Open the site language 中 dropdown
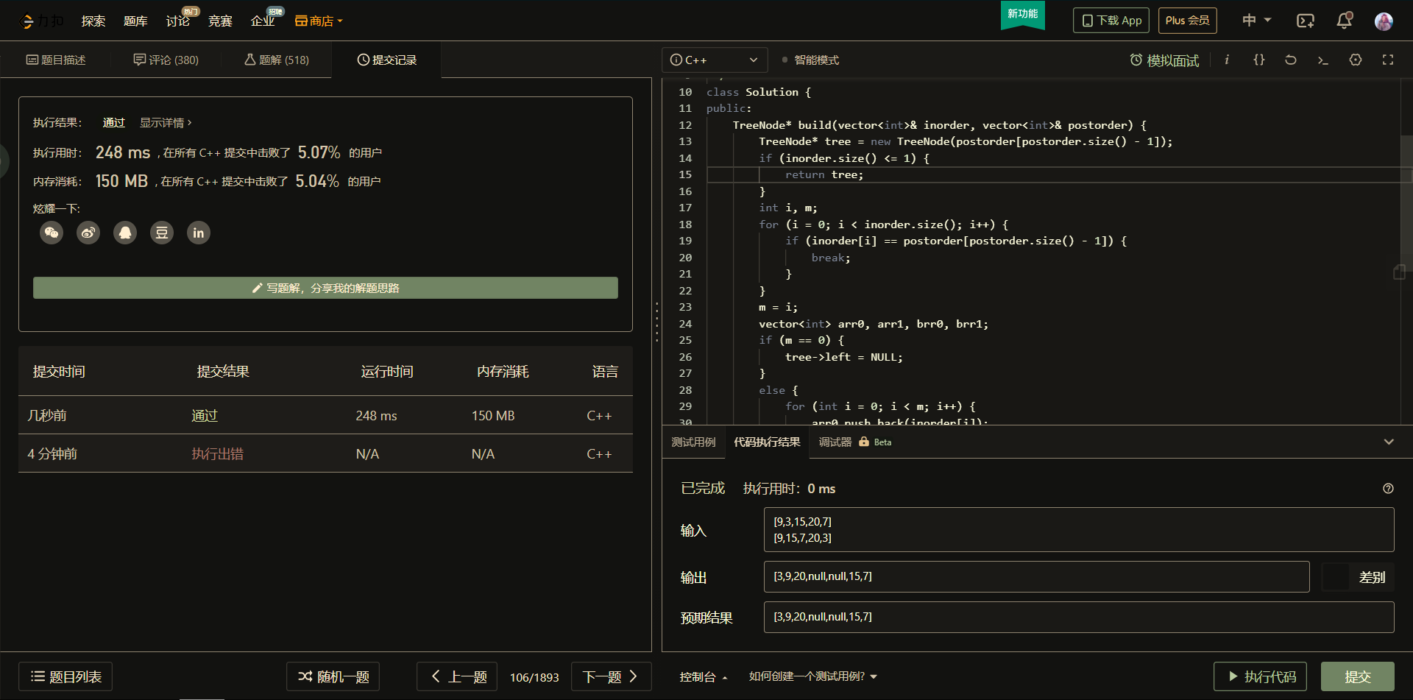The height and width of the screenshot is (700, 1413). coord(1257,20)
